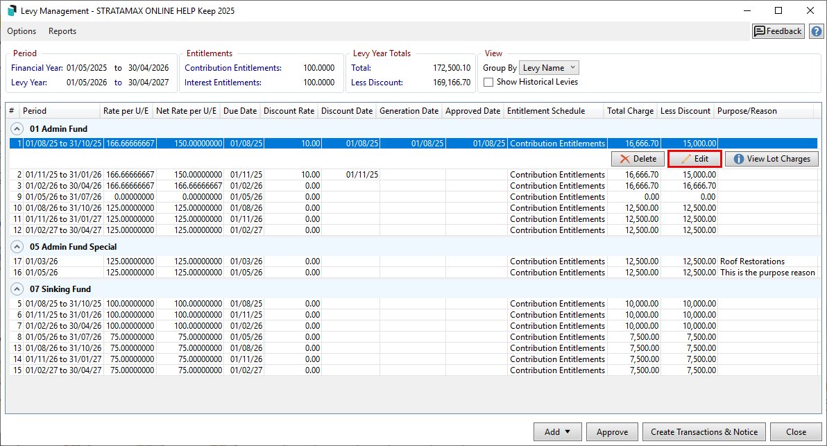Collapse the 05 Admin Fund Special group
827x446 pixels.
coord(17,247)
